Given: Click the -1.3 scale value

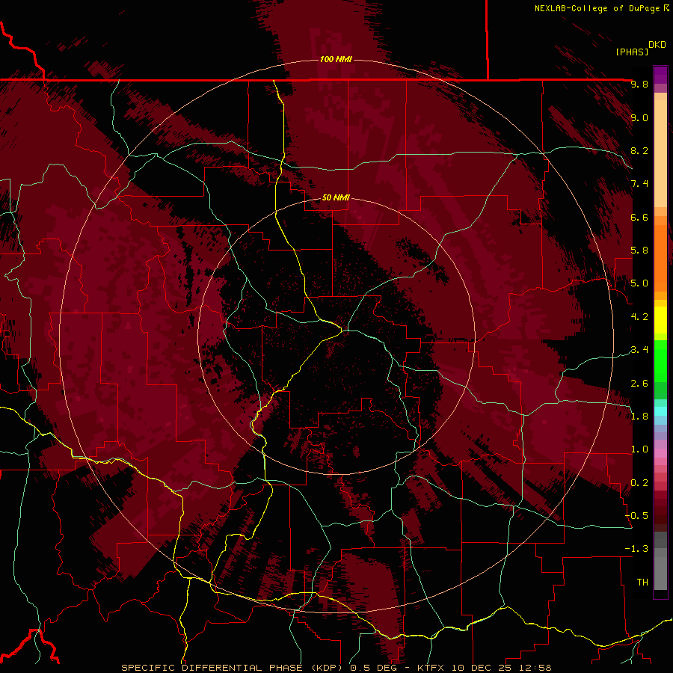Looking at the screenshot, I should click(x=636, y=550).
